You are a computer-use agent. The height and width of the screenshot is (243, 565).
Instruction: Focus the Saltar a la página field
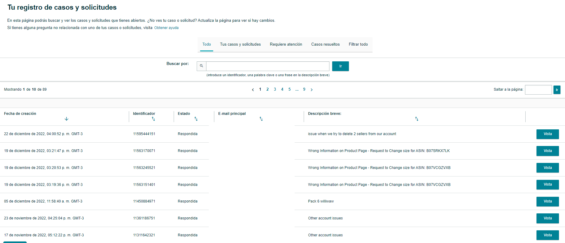538,90
